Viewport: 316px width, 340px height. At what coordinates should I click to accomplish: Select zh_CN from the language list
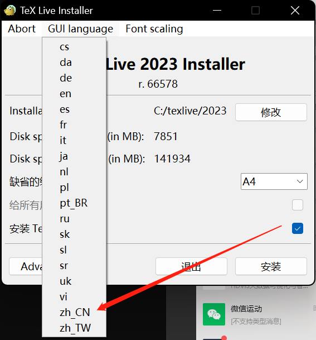[x=74, y=312]
